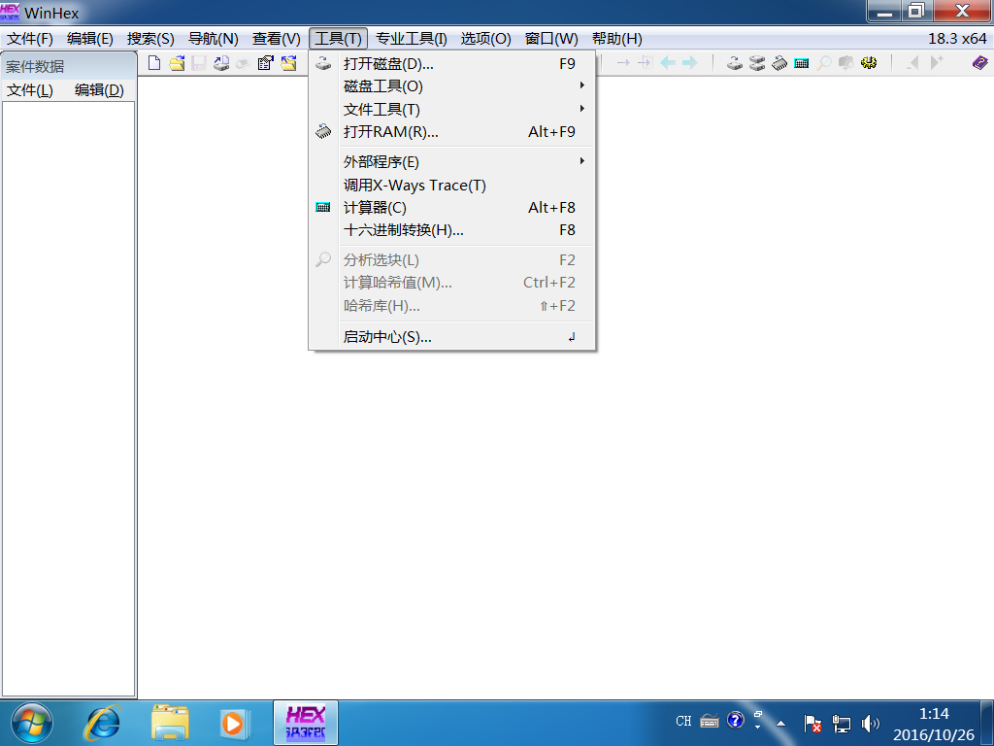Open the 导航(N) menu
Image resolution: width=994 pixels, height=746 pixels.
pyautogui.click(x=213, y=39)
